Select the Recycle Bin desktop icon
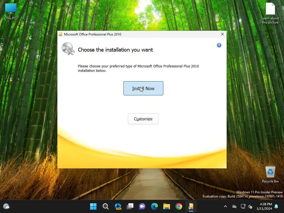 [270, 175]
